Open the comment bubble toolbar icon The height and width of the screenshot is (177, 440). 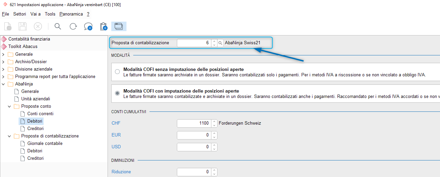click(x=88, y=26)
